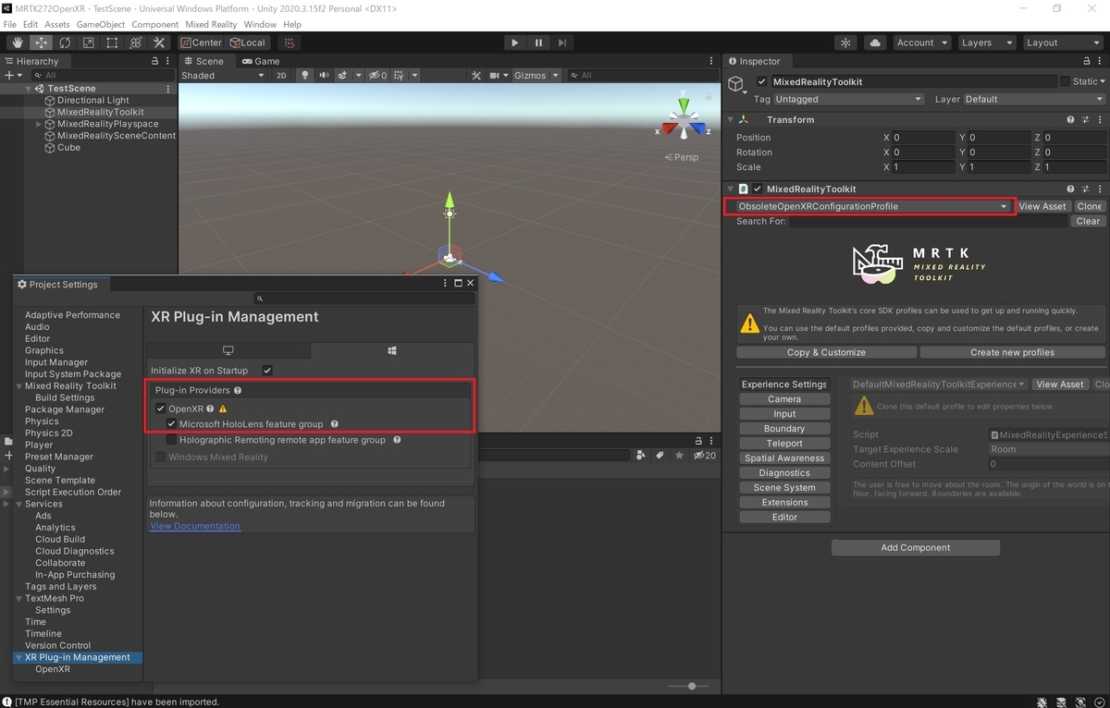1110x708 pixels.
Task: Open the Collab lighting settings icon
Action: [x=845, y=43]
